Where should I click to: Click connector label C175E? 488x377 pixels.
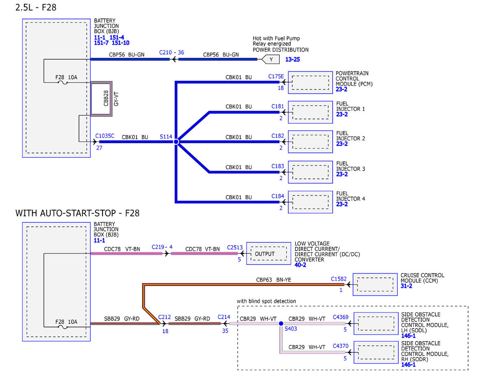click(276, 76)
